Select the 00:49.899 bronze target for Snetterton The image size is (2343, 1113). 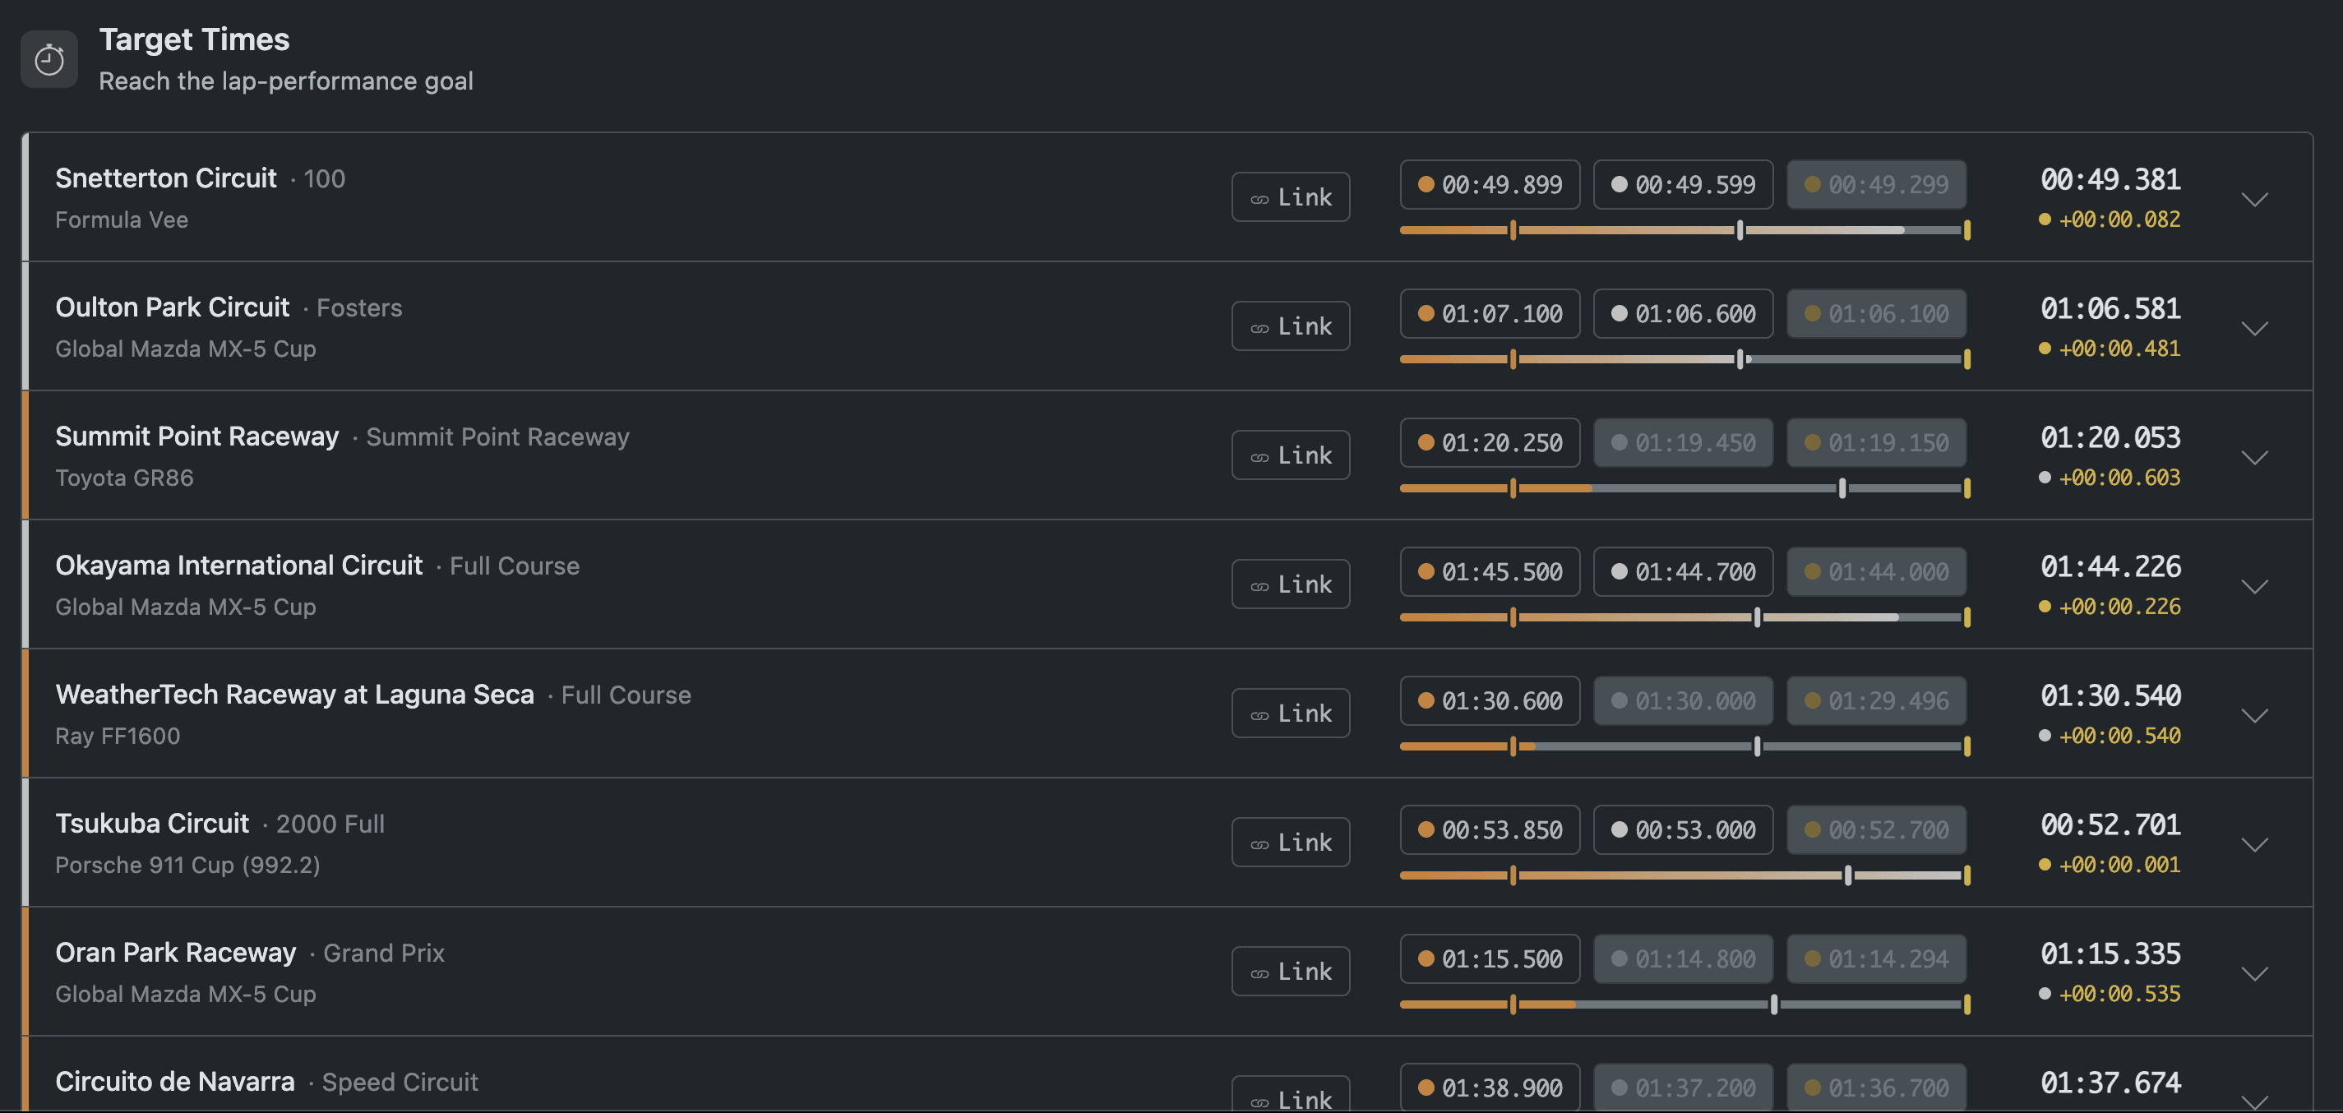pyautogui.click(x=1490, y=185)
